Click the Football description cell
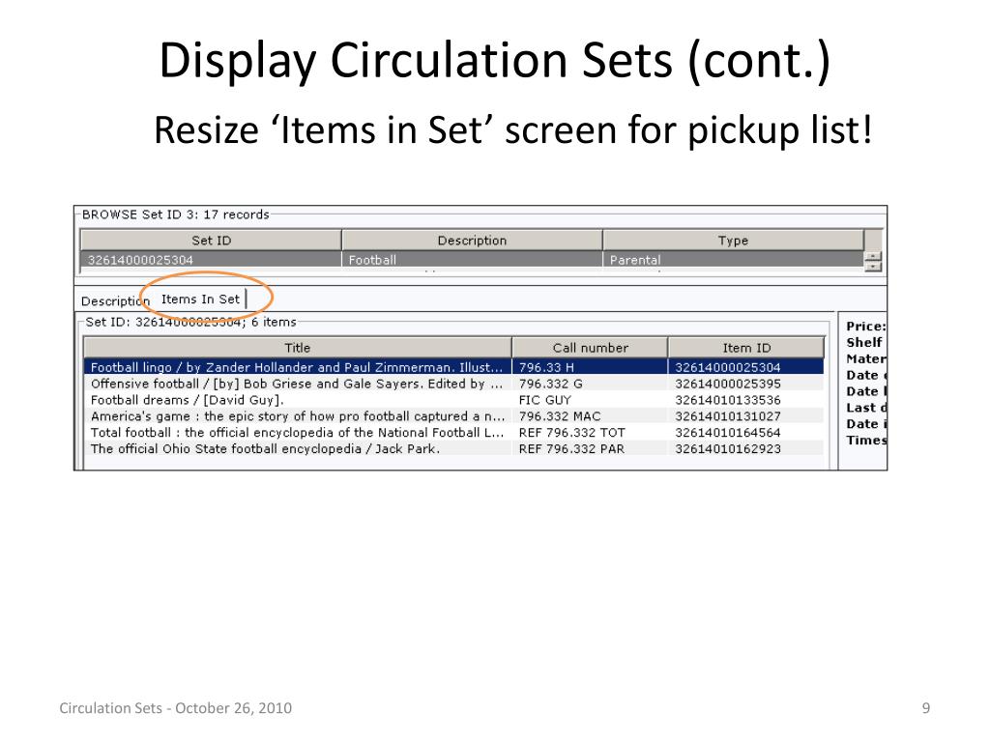Viewport: 990px width, 742px height. [x=472, y=259]
